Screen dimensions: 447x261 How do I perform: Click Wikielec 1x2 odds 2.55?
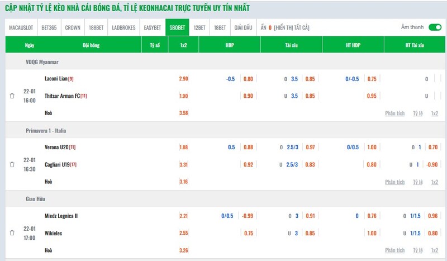click(184, 233)
